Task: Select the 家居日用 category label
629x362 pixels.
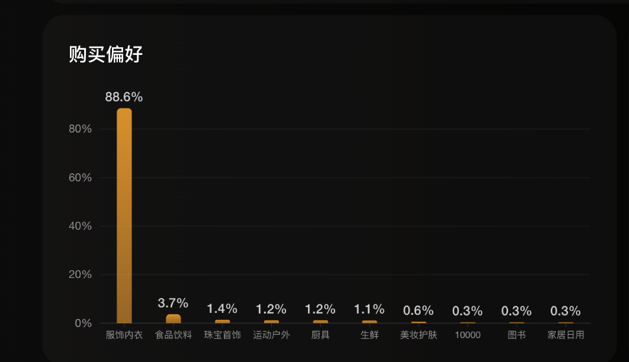Action: (x=566, y=335)
